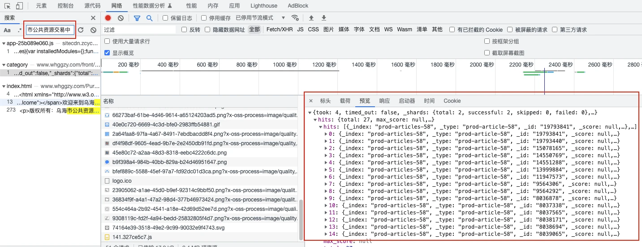Screen dimensions: 642x247
Task: Open the 响应 tab in request details
Action: point(384,101)
